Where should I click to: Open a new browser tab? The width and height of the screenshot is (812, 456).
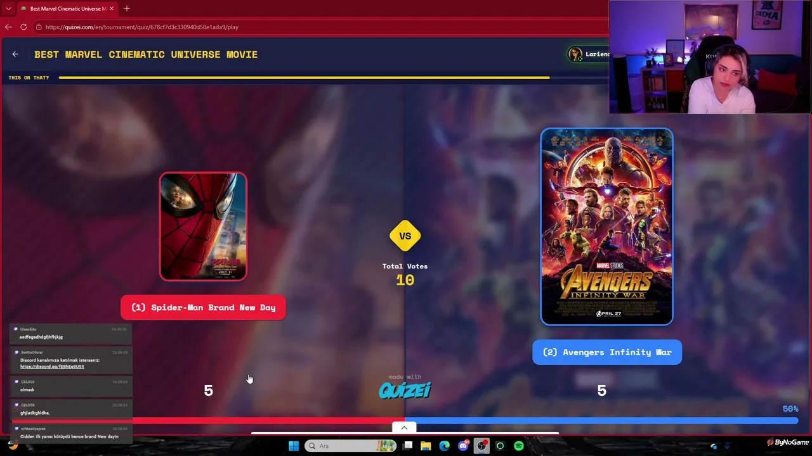point(127,8)
